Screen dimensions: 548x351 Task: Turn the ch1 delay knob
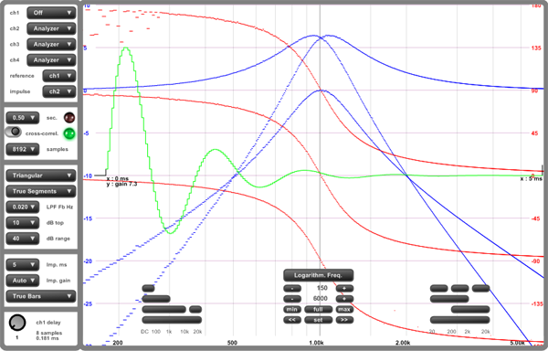(x=17, y=323)
